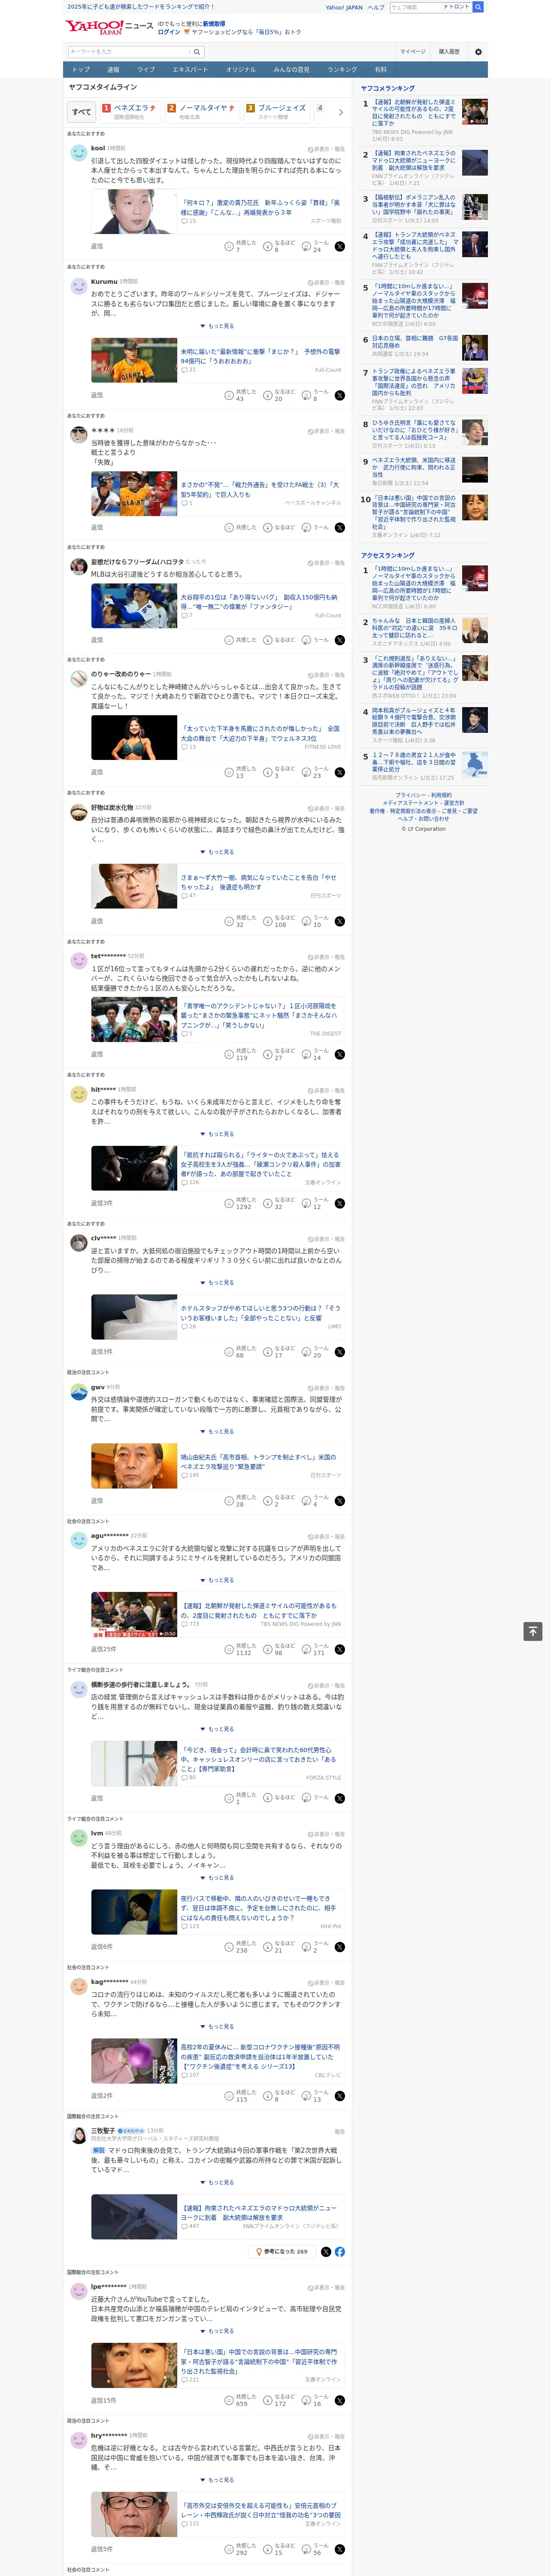Click 非表示・報告 on kool's comment
Screen dimensions: 551x2576
(326, 148)
